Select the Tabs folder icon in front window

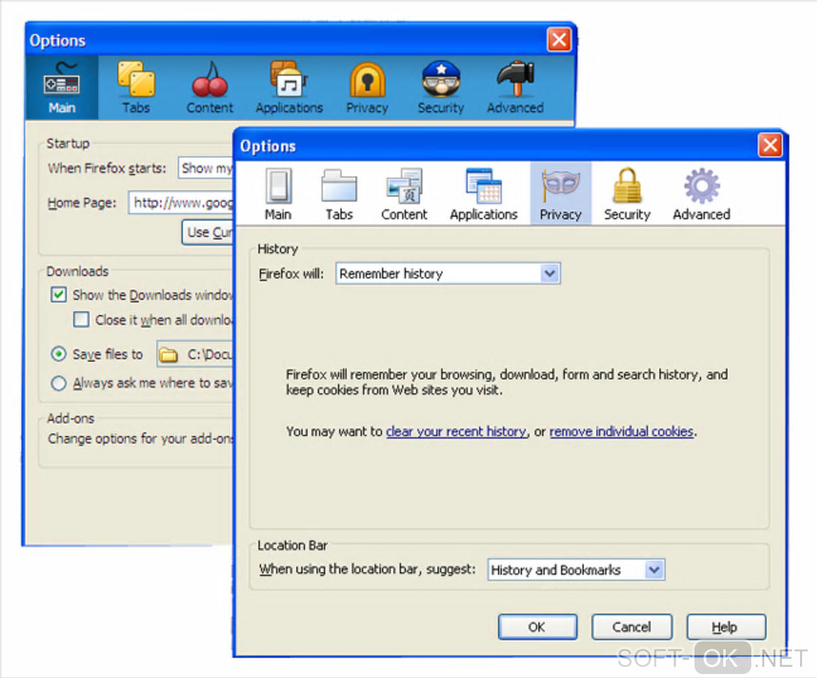[339, 186]
